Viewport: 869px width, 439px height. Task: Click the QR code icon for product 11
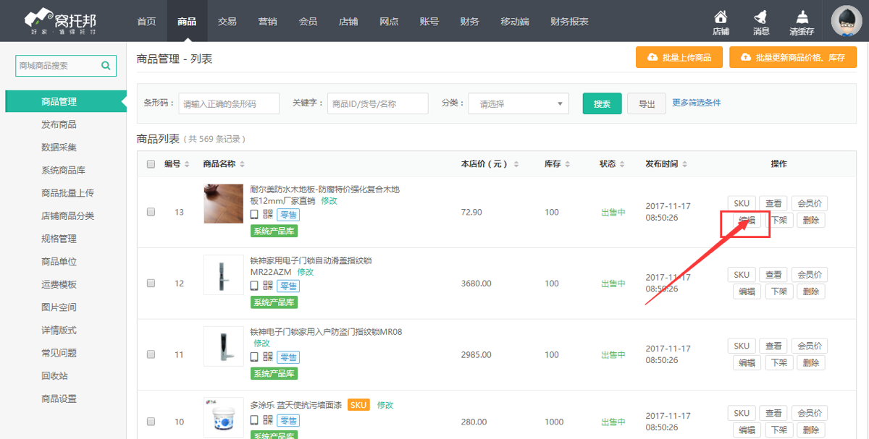point(268,357)
